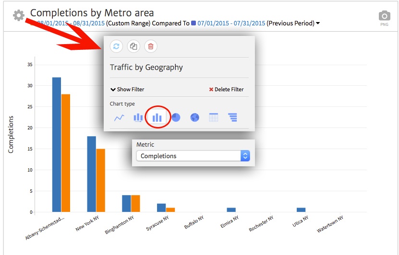The height and width of the screenshot is (255, 399).
Task: Click the duplicate widget icon
Action: coord(133,46)
